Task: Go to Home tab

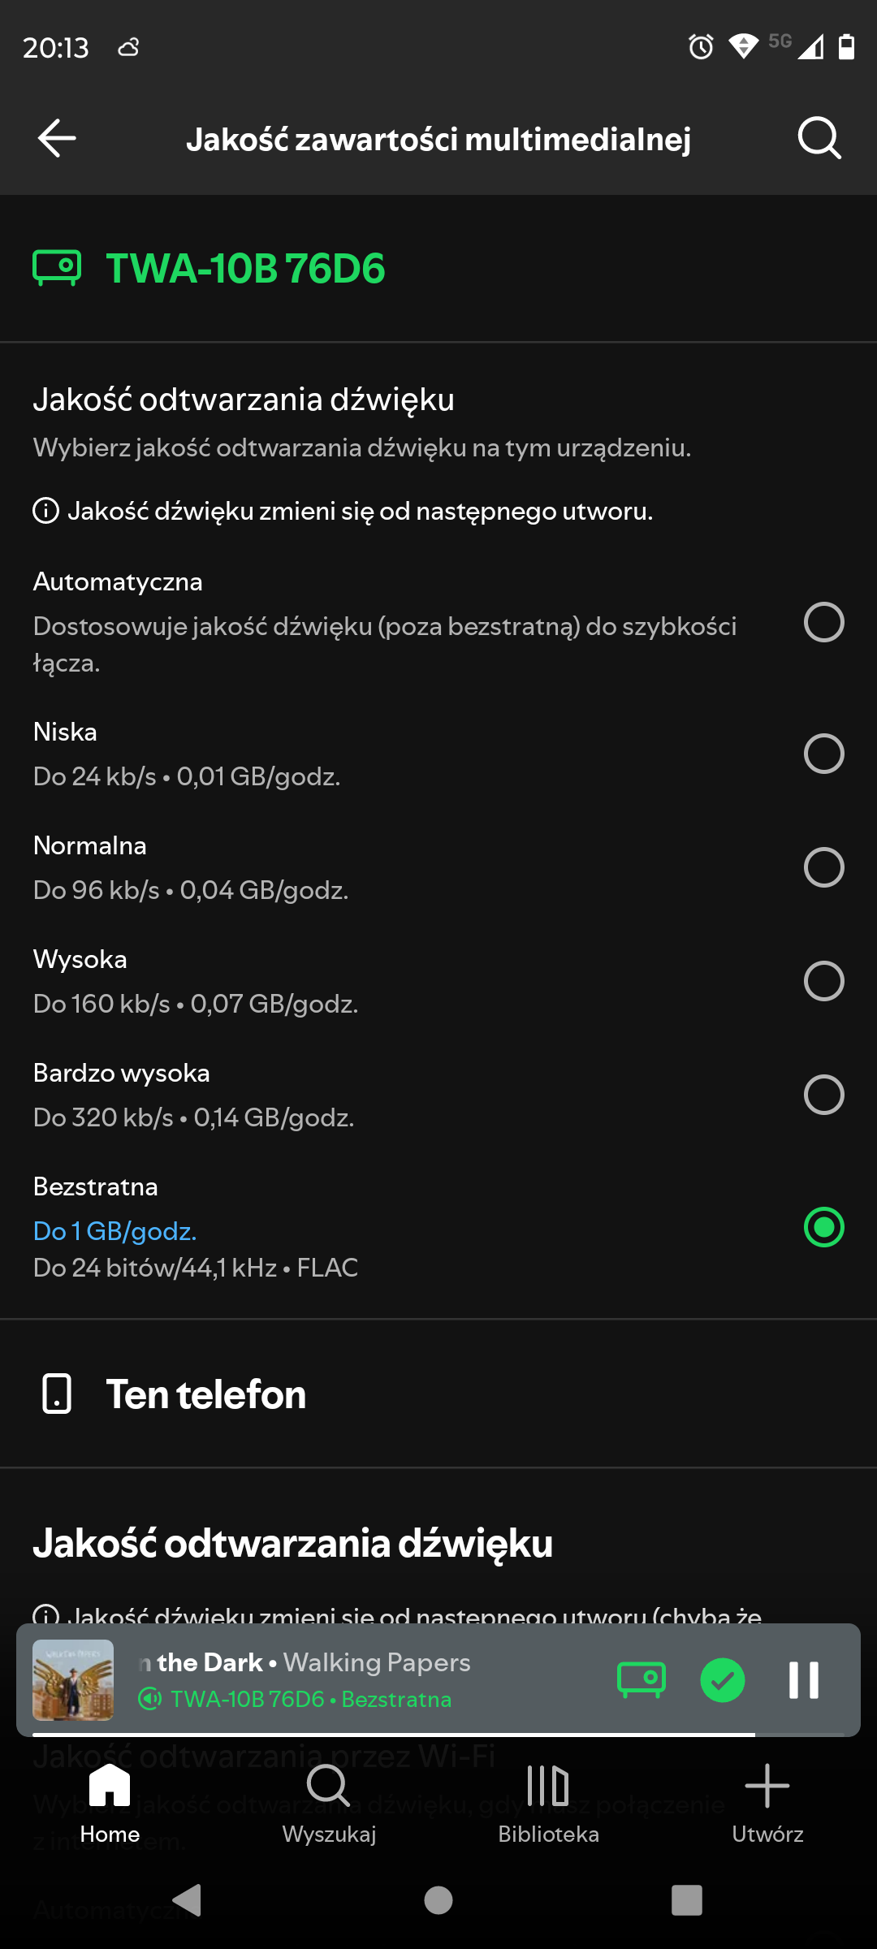Action: pos(110,1803)
